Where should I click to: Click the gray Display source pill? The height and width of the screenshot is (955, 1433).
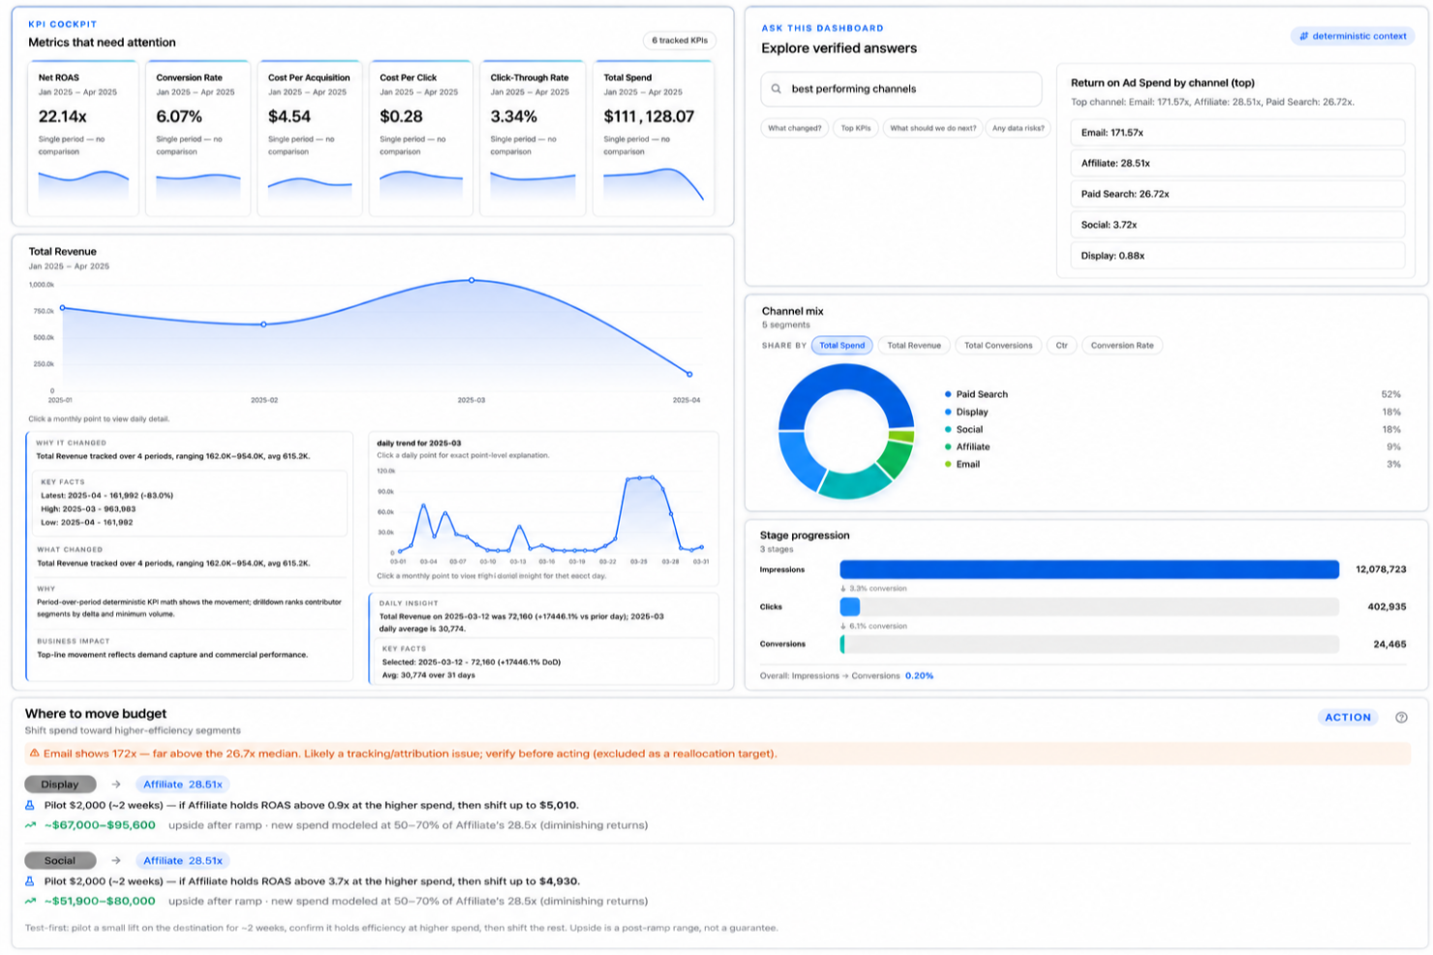(x=60, y=785)
